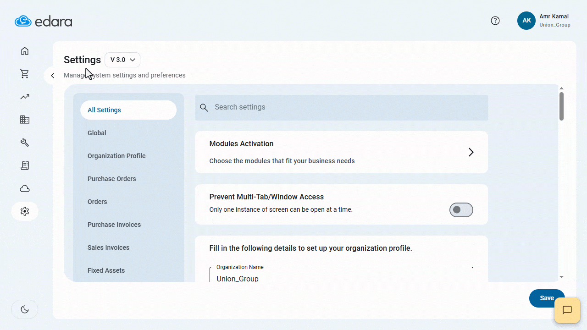Open the V 3.0 version dropdown
Image resolution: width=587 pixels, height=330 pixels.
point(122,60)
